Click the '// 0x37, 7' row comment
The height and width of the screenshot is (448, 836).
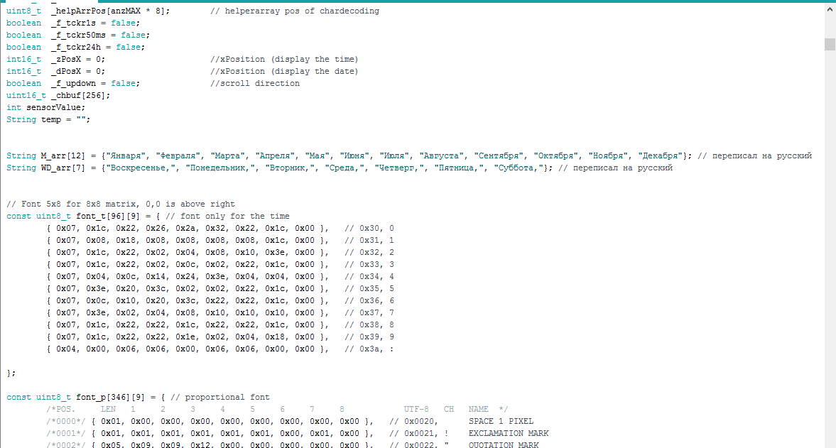click(369, 312)
